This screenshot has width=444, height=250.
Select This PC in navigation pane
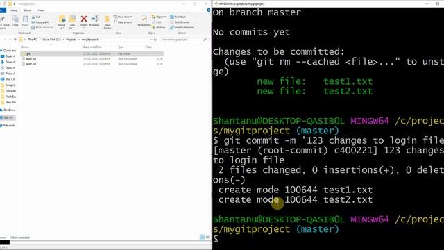[x=8, y=117]
